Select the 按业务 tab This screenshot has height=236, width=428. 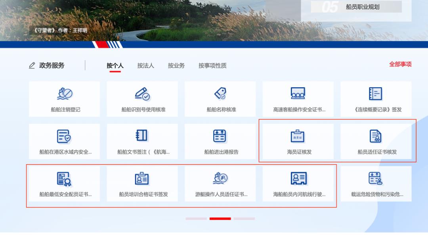176,66
